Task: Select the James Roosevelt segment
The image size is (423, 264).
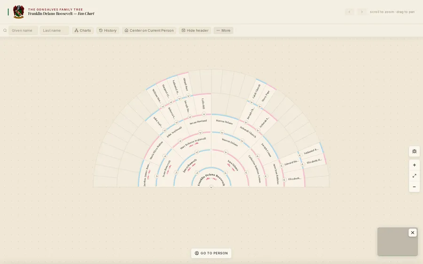Action: pos(190,166)
